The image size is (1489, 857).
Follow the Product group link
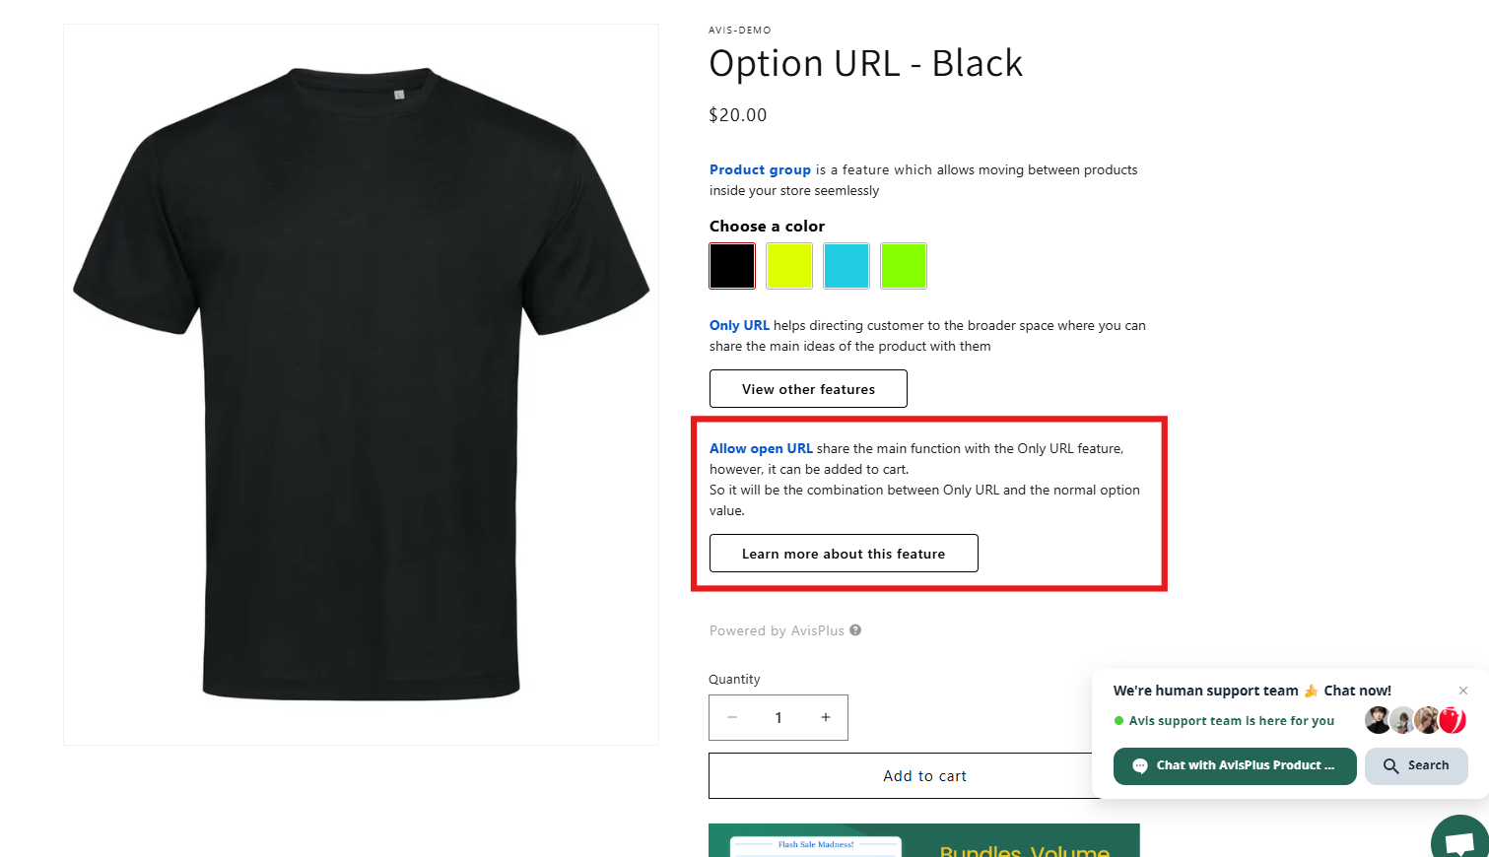760,169
